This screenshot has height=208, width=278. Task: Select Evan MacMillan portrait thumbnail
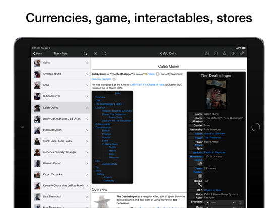click(37, 130)
